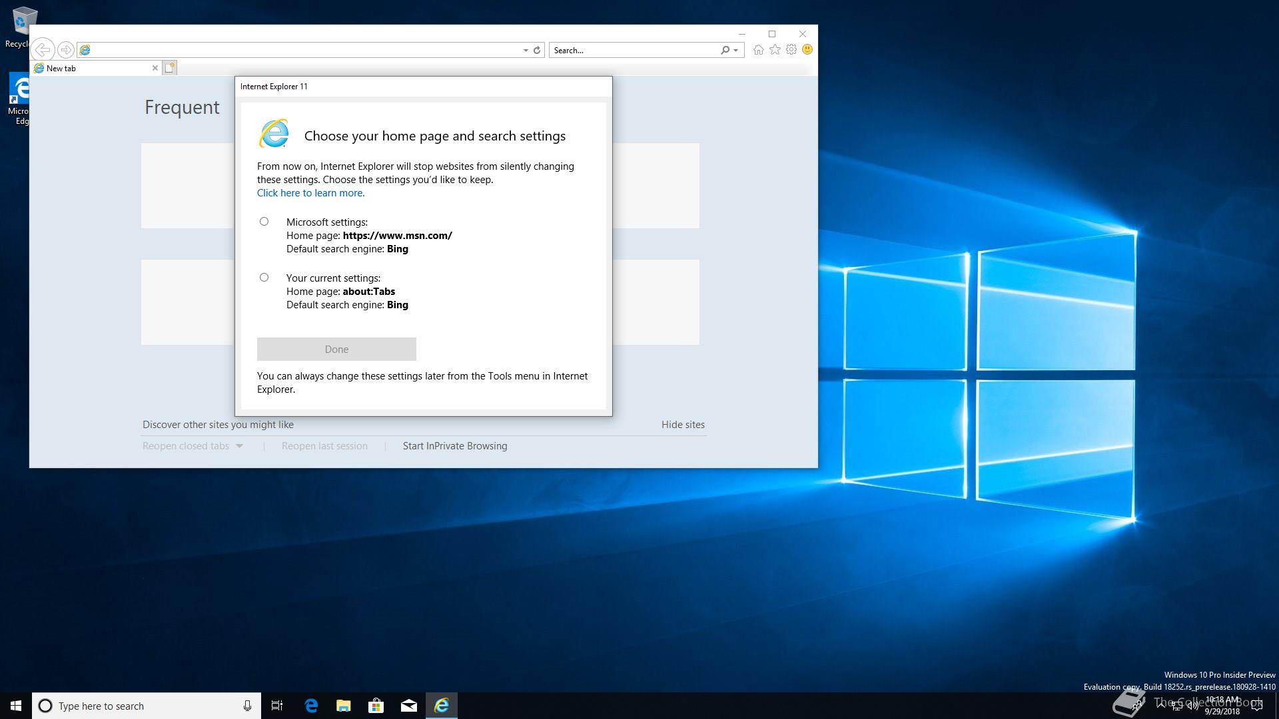Image resolution: width=1279 pixels, height=719 pixels.
Task: Expand the search provider dropdown arrow
Action: [x=736, y=50]
